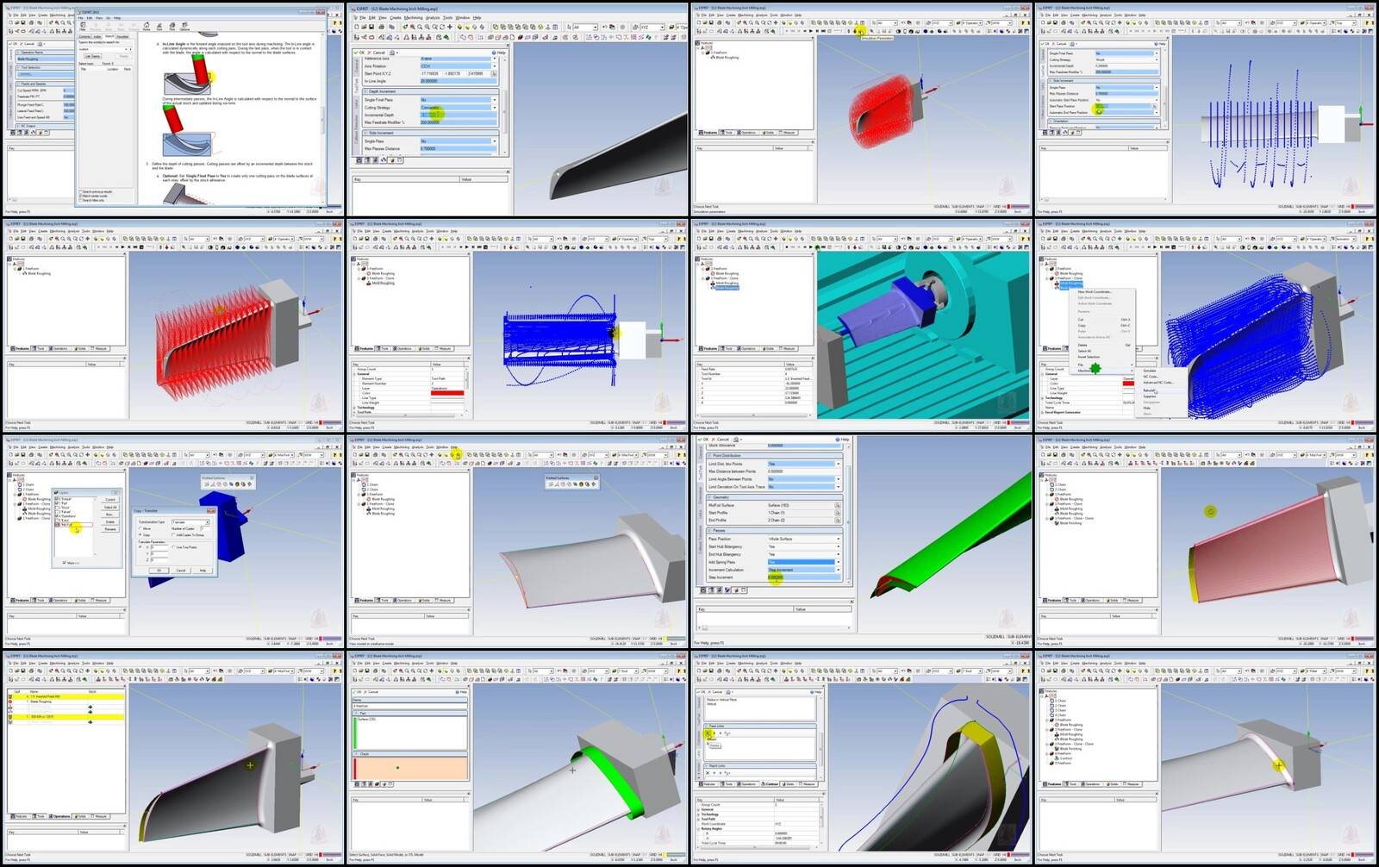
Task: Click the highlighted Step Increment value field
Action: [804, 577]
